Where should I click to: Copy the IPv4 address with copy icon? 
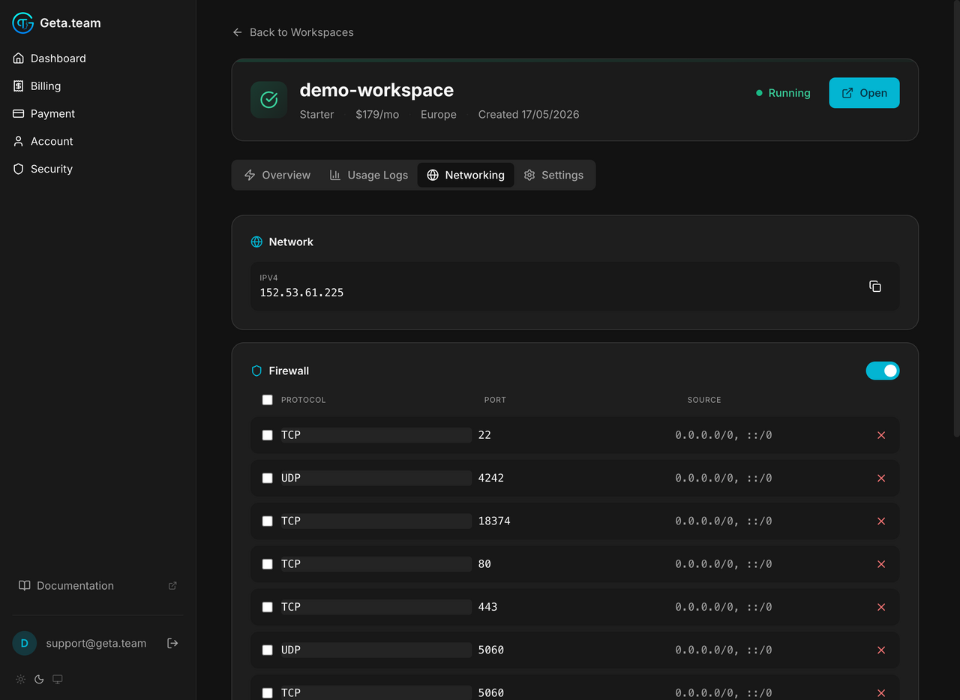(x=875, y=286)
